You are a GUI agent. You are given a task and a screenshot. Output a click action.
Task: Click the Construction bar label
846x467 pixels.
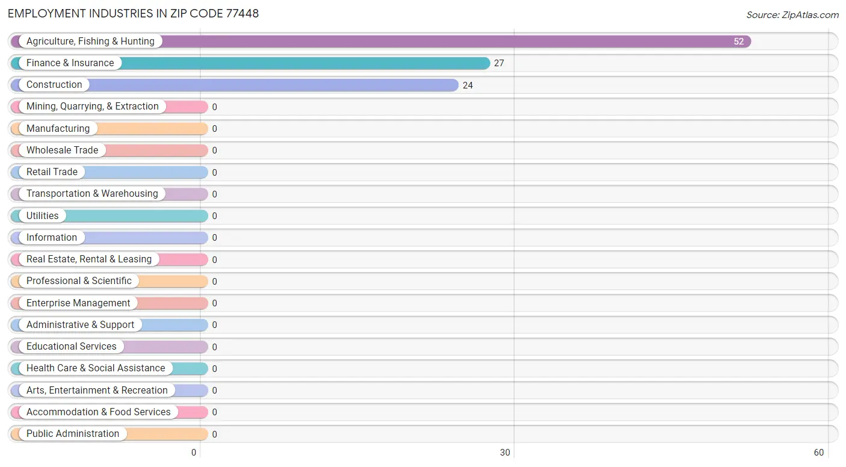click(x=54, y=85)
